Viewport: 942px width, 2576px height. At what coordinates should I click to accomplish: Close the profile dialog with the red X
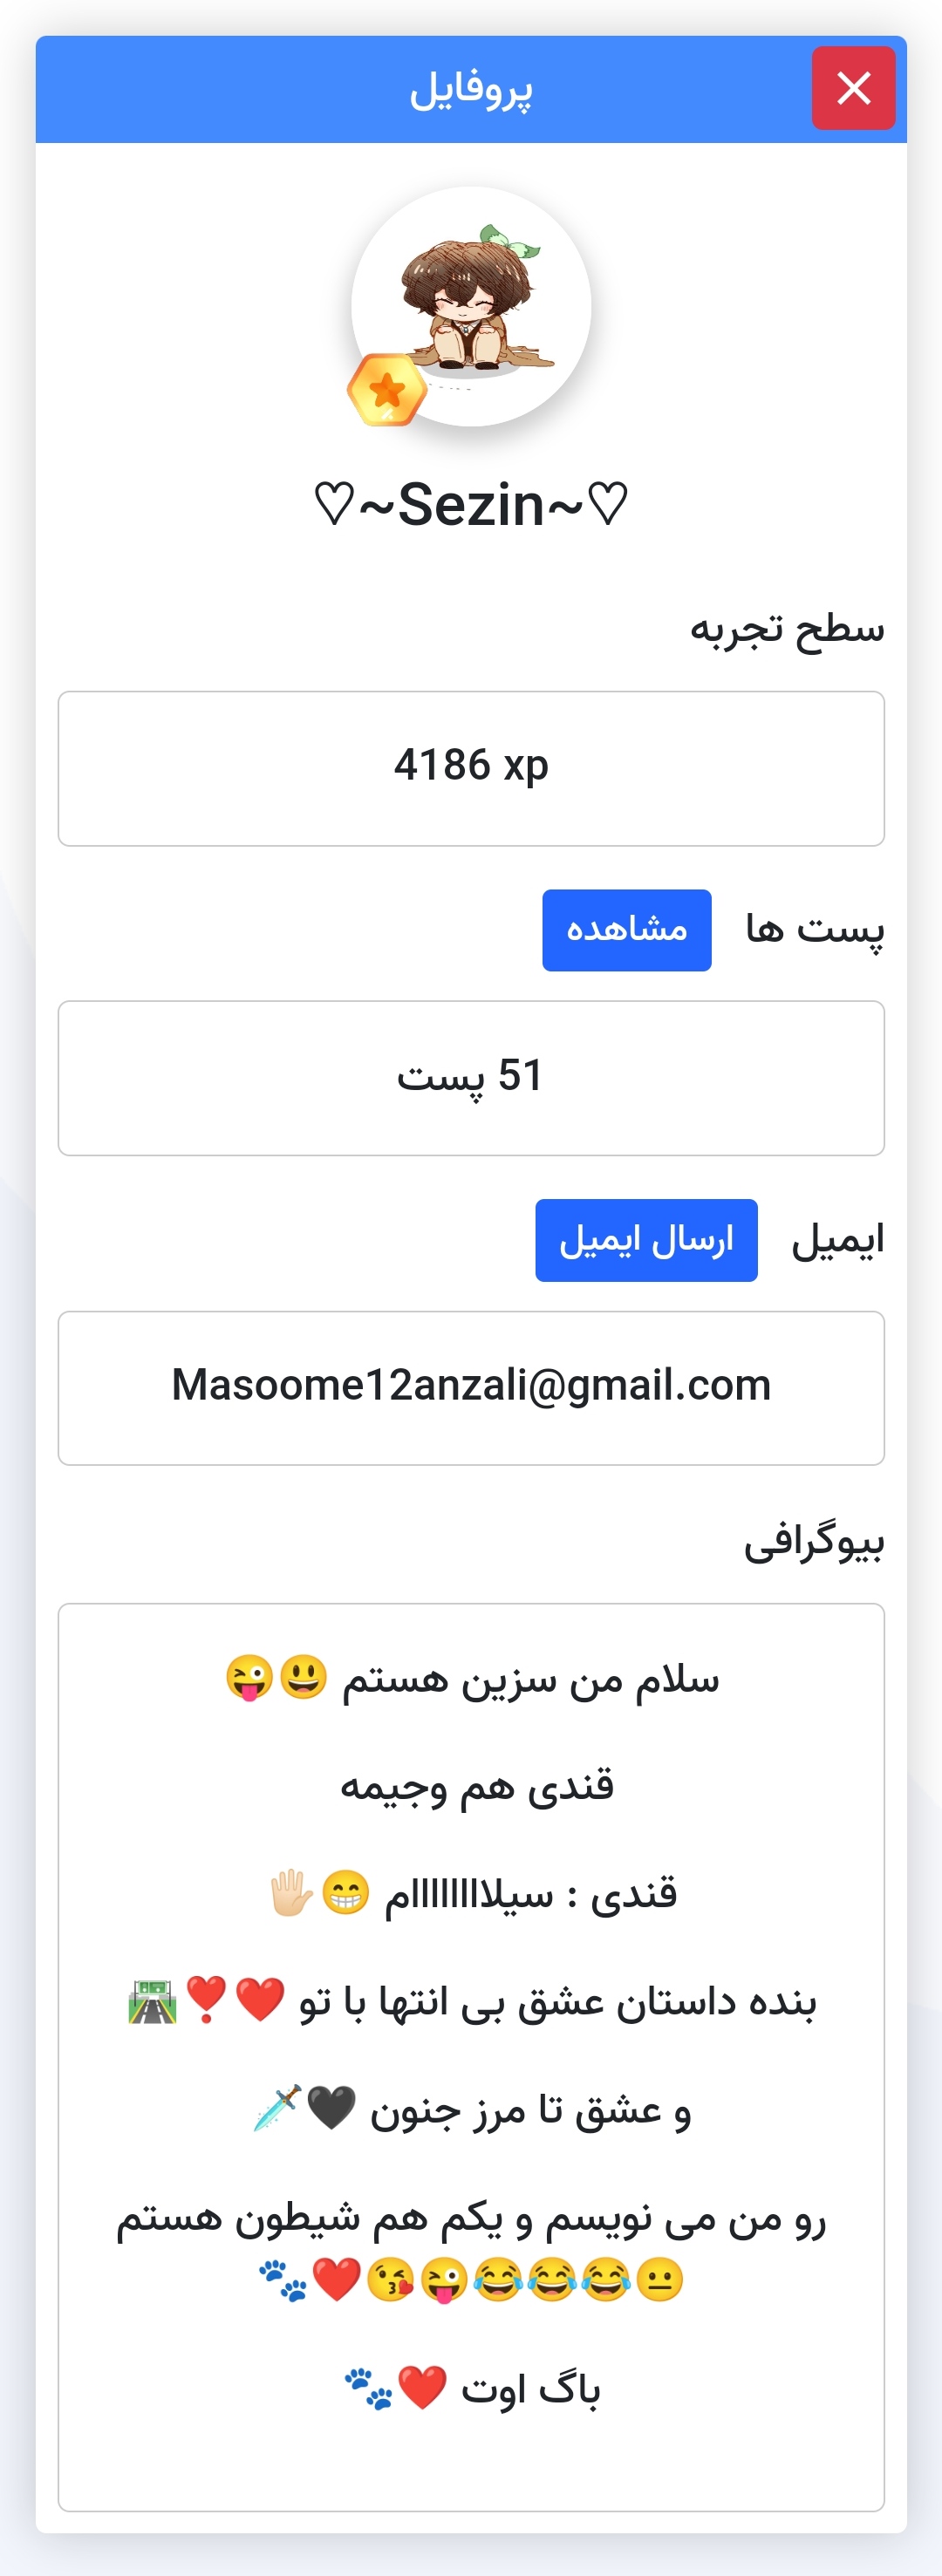tap(853, 88)
